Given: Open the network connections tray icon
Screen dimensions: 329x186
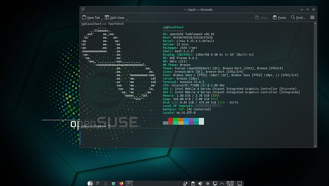Looking at the screenshot, I should [185, 184].
